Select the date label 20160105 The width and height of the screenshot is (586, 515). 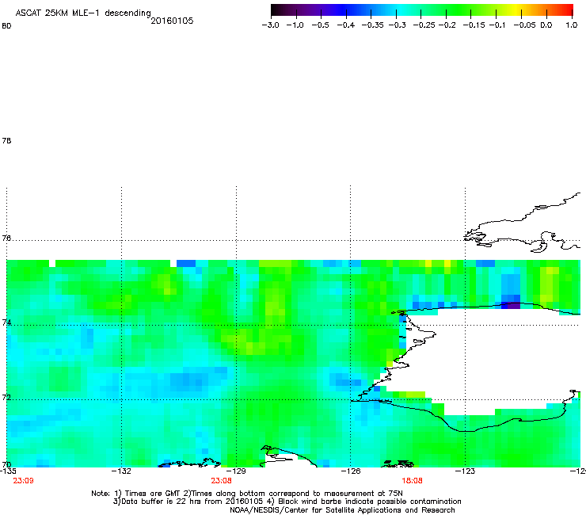(172, 21)
